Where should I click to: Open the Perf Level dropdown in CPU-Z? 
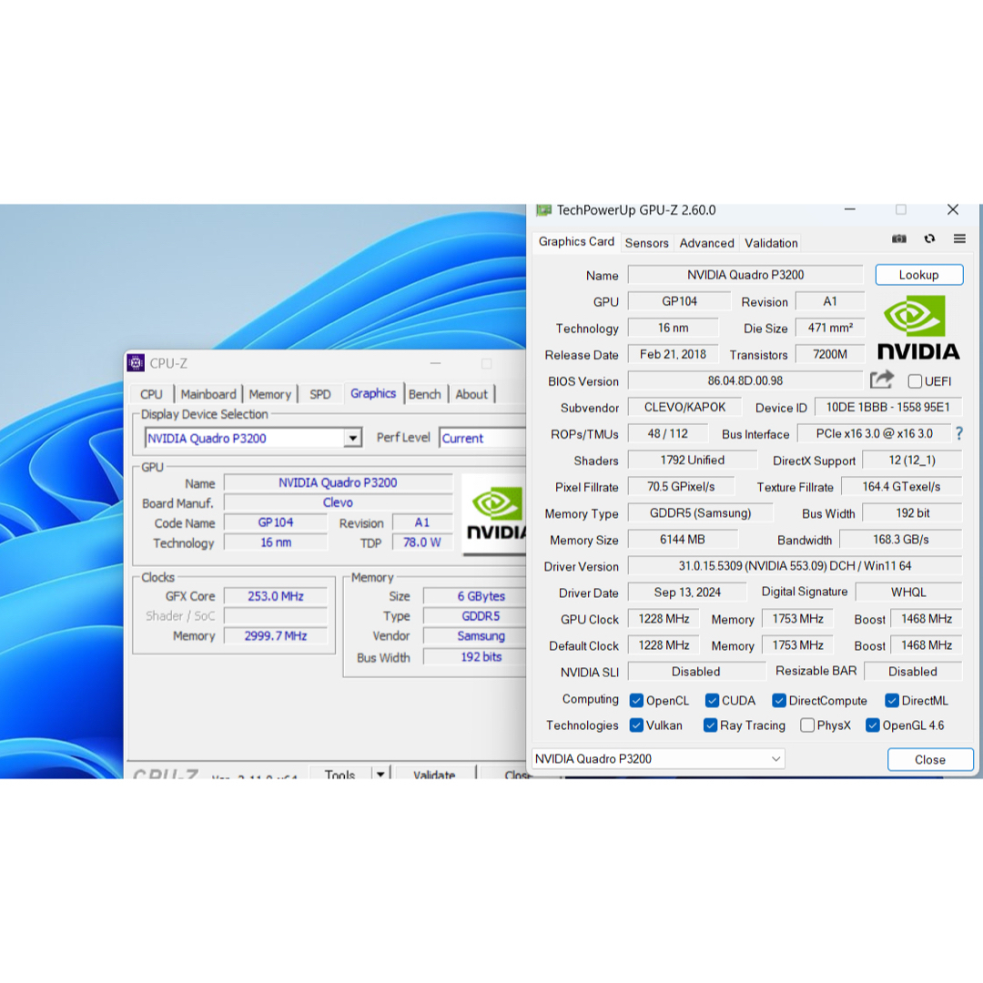482,438
